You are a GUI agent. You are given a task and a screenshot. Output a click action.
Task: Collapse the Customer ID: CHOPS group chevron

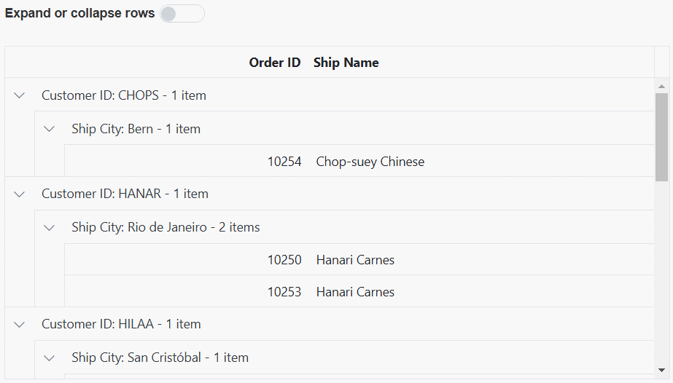pyautogui.click(x=20, y=95)
